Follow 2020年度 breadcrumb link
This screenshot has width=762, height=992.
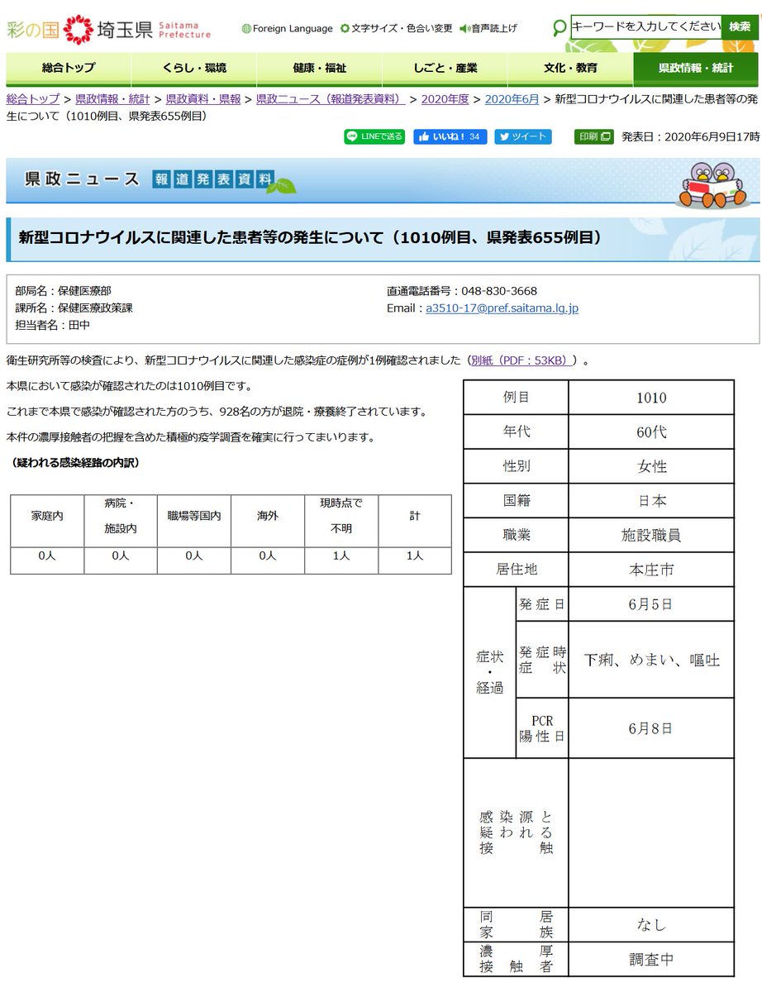[445, 99]
